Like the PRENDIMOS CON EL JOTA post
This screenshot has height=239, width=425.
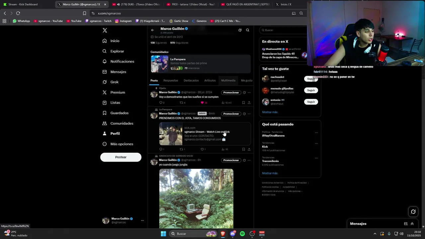203,149
